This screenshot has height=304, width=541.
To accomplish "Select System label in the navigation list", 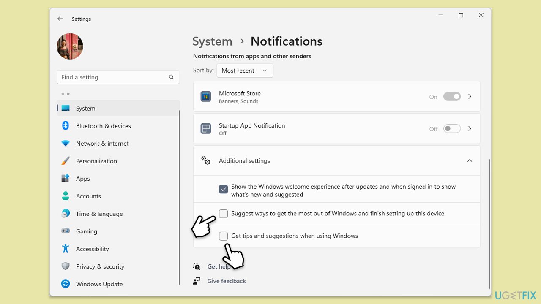I will point(85,109).
